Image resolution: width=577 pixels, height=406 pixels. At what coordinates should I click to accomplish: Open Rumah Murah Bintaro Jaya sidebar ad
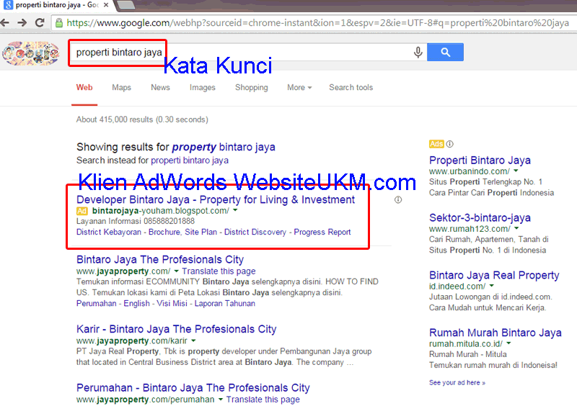point(495,333)
